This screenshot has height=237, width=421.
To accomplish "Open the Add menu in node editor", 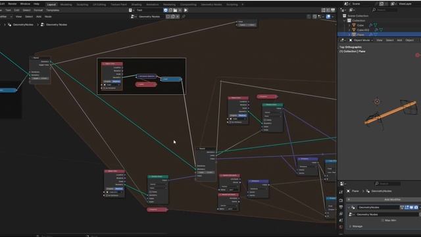I will point(39,16).
